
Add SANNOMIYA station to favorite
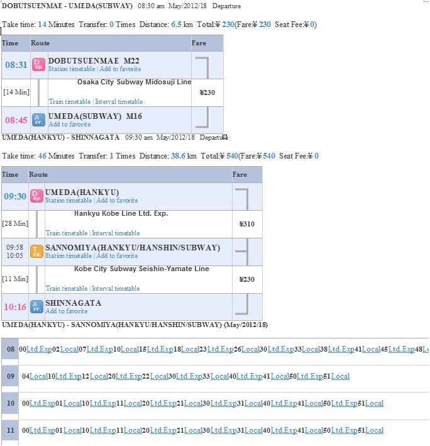(x=117, y=255)
